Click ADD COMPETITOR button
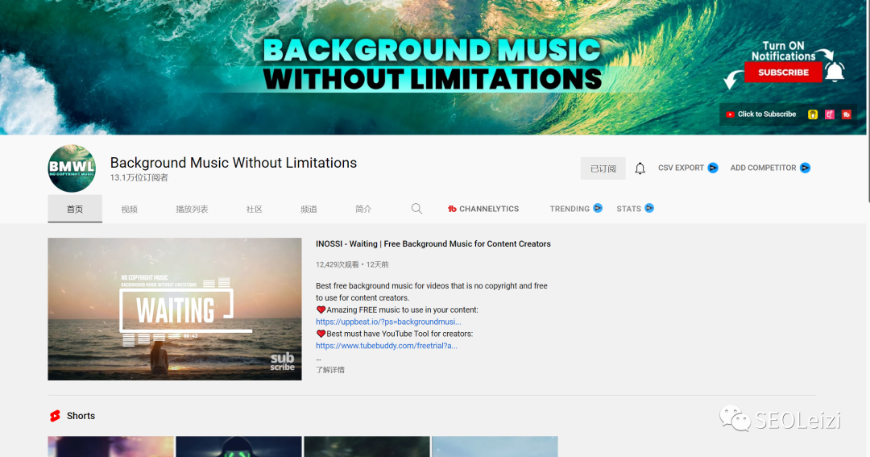This screenshot has width=870, height=457. pos(770,168)
